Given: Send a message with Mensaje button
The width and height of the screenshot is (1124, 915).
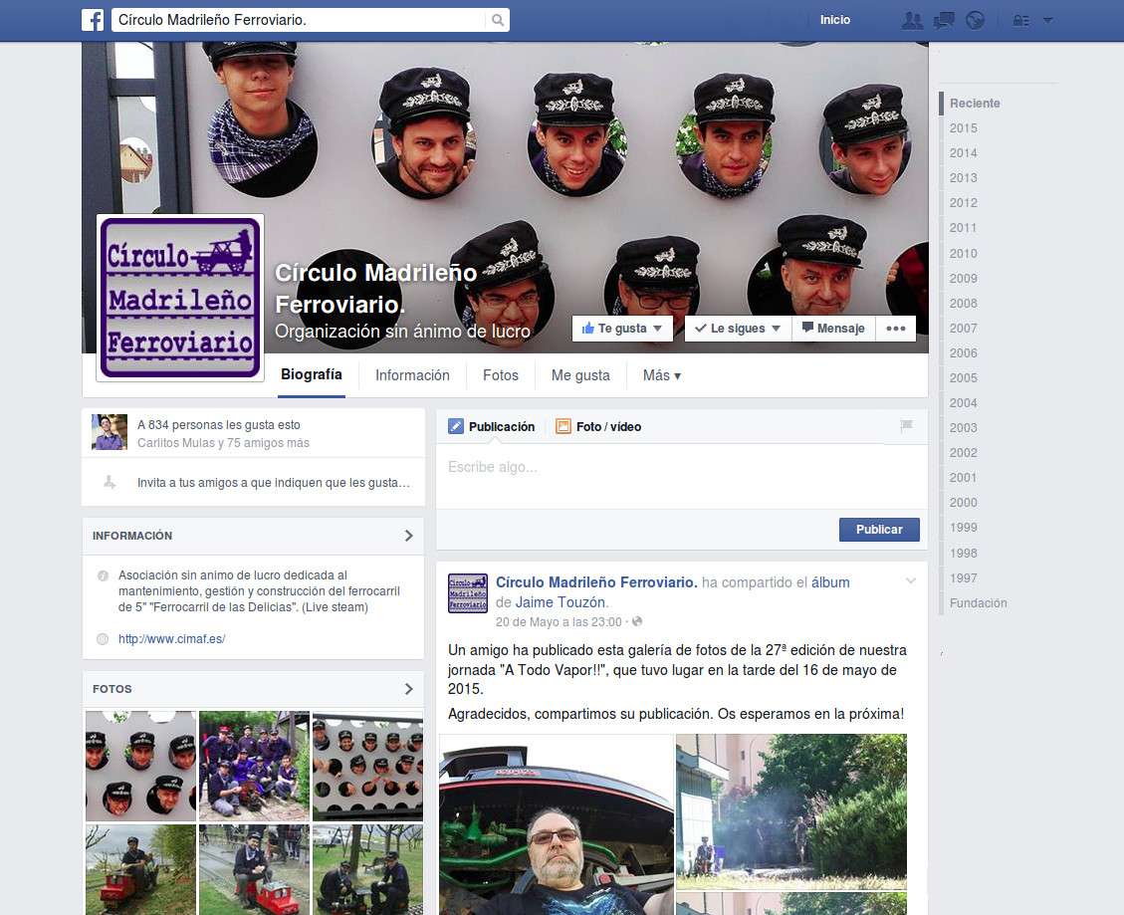Looking at the screenshot, I should pos(833,329).
